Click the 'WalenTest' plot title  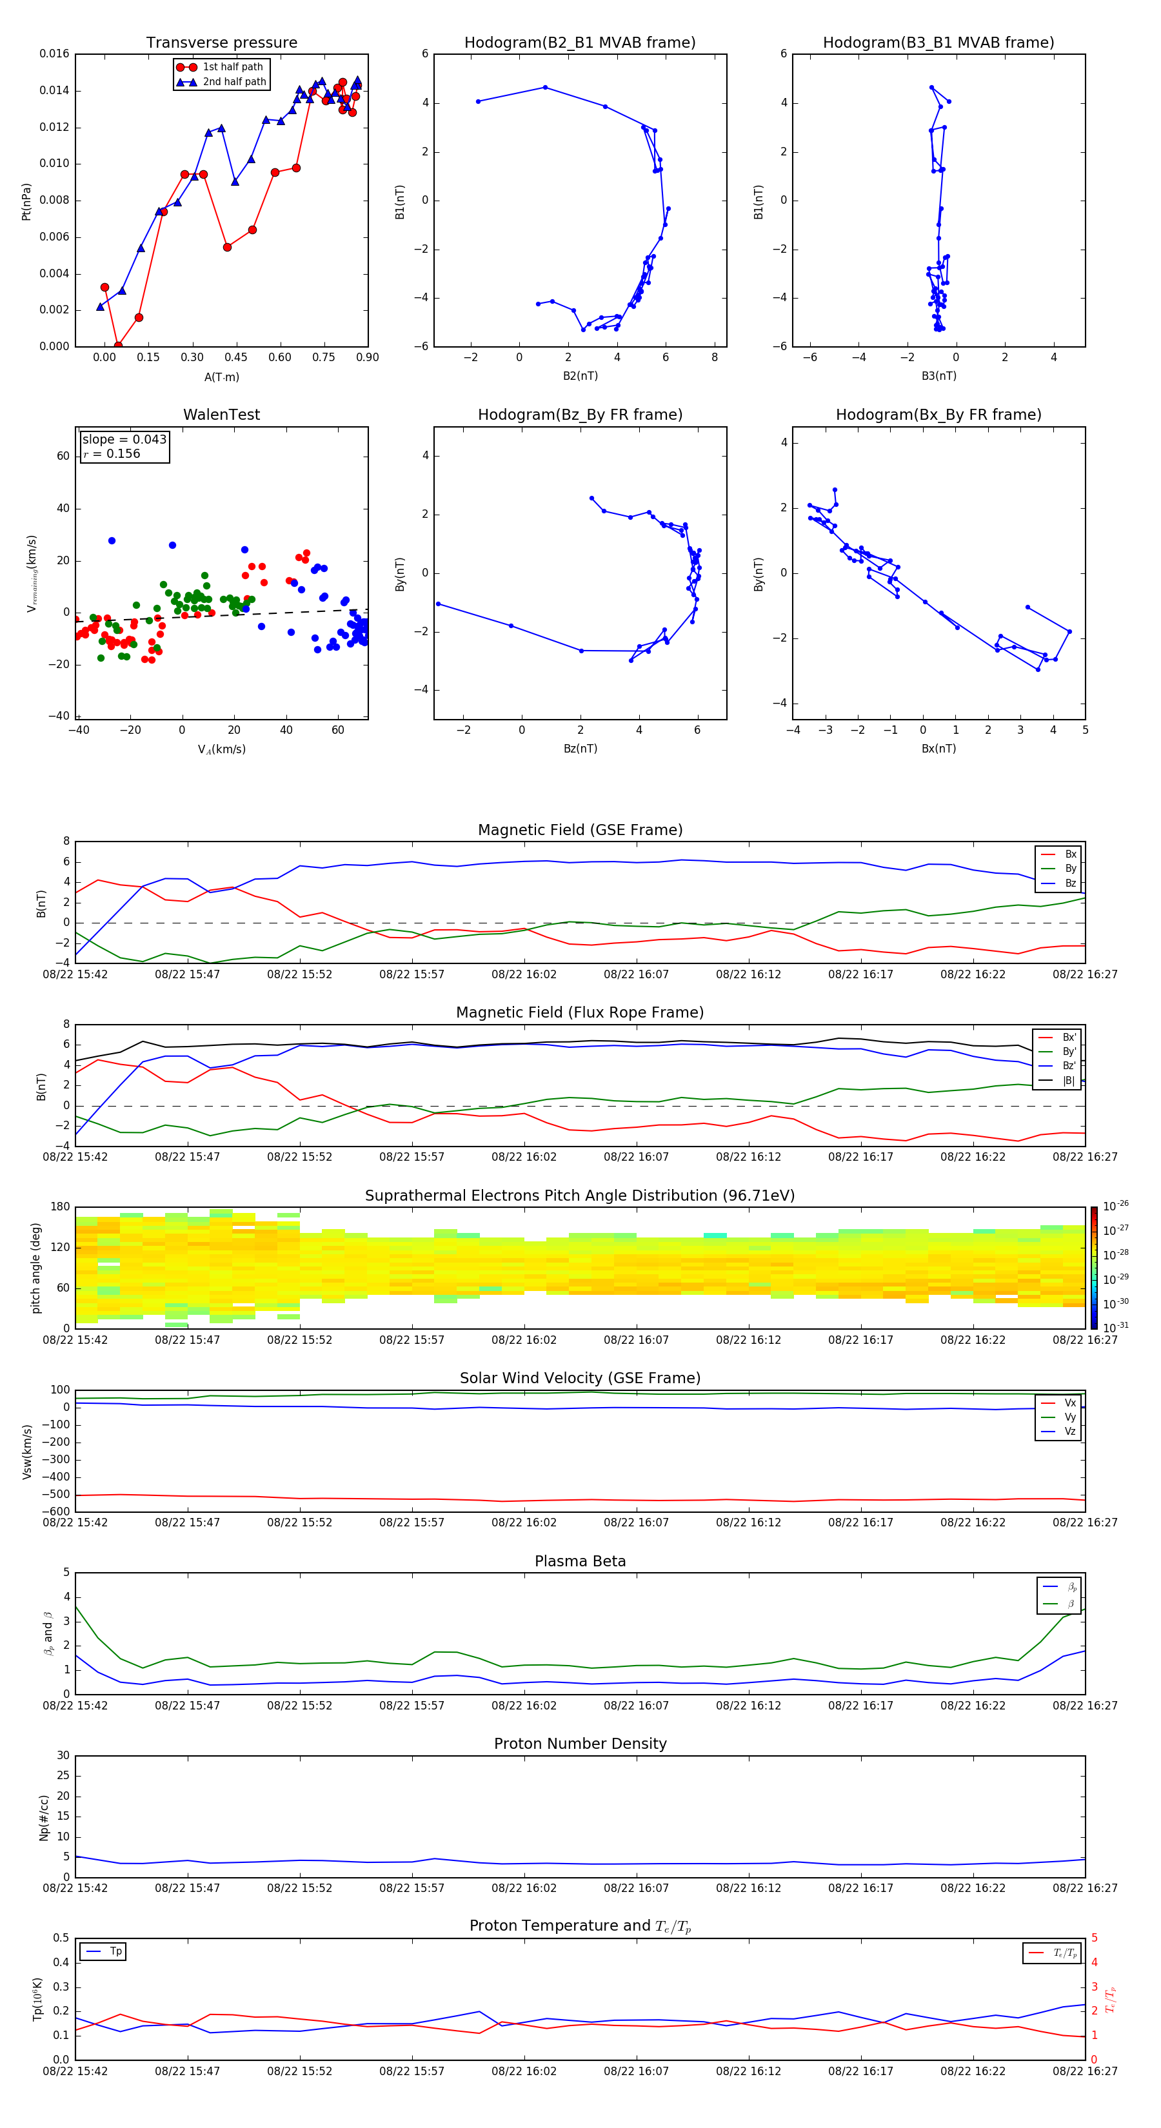[221, 415]
